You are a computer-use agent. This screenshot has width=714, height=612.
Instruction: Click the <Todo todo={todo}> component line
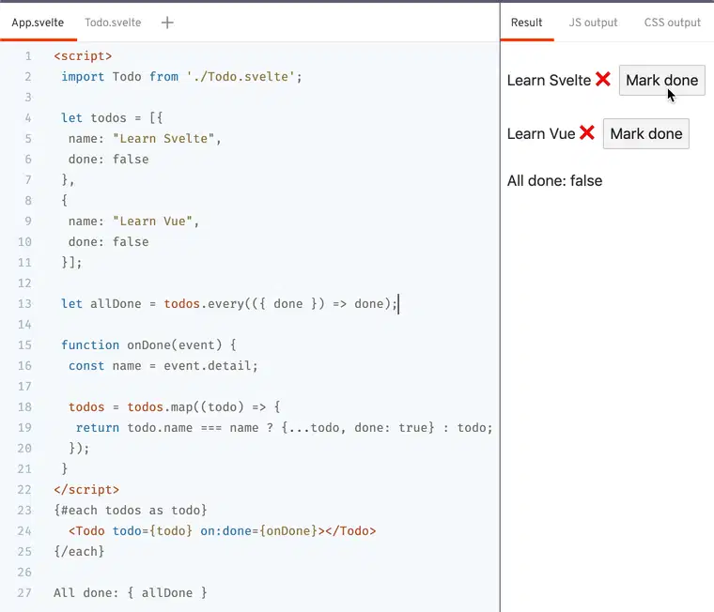coord(223,531)
